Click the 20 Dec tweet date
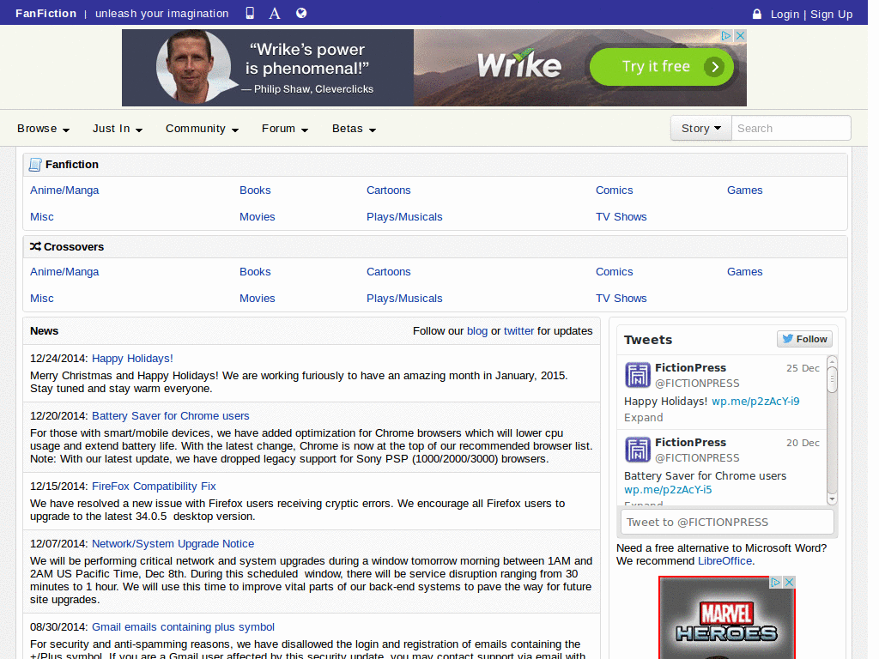Viewport: 879px width, 659px height. pos(803,443)
